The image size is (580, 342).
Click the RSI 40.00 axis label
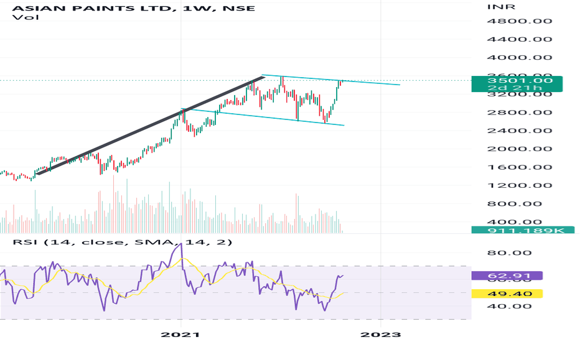pos(510,306)
